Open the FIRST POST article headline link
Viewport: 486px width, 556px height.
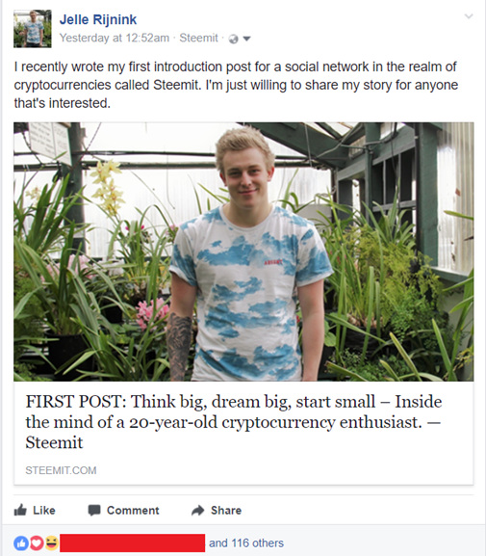[x=234, y=422]
